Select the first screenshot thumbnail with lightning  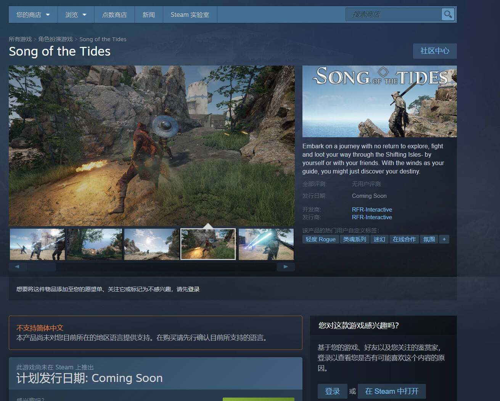pos(37,244)
